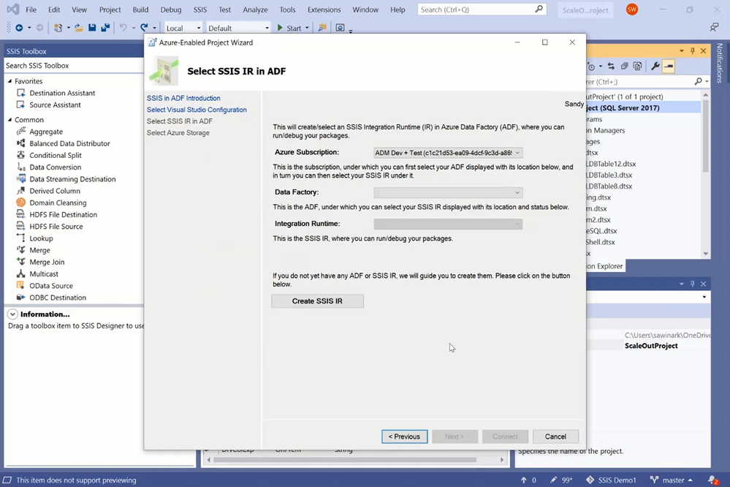730x487 pixels.
Task: Click the pending changes clock icon in Solution Explorer
Action: point(591,66)
